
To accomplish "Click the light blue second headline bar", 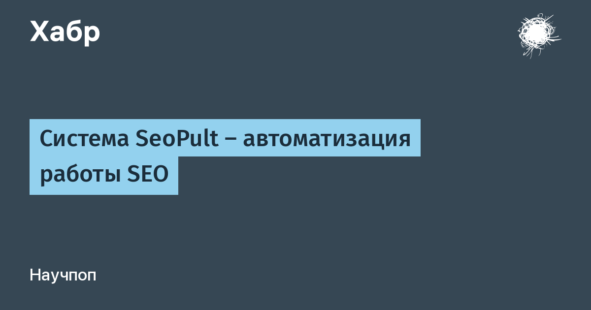I will coord(104,176).
